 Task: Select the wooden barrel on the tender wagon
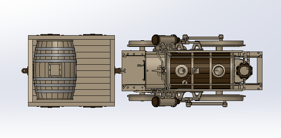55,70
